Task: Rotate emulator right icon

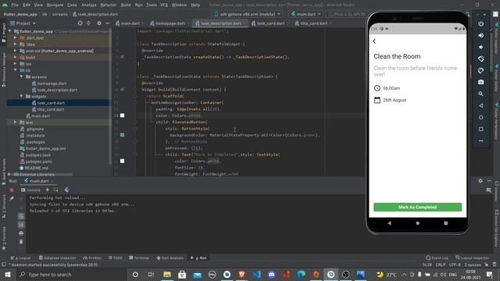Action: click(x=481, y=70)
